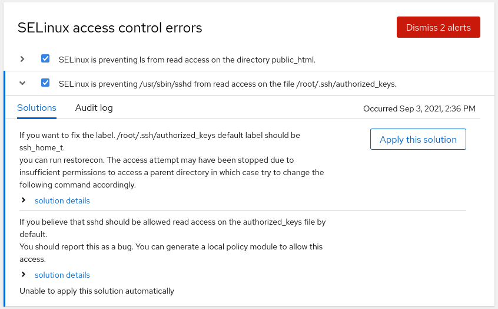The width and height of the screenshot is (498, 309).
Task: Expand arrow beside policy module's solution details
Action: coord(24,275)
